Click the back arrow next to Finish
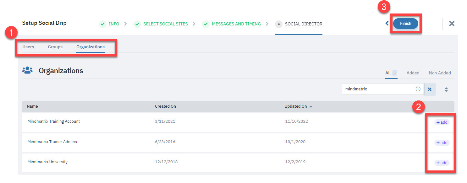This screenshot has width=467, height=183. (x=387, y=24)
